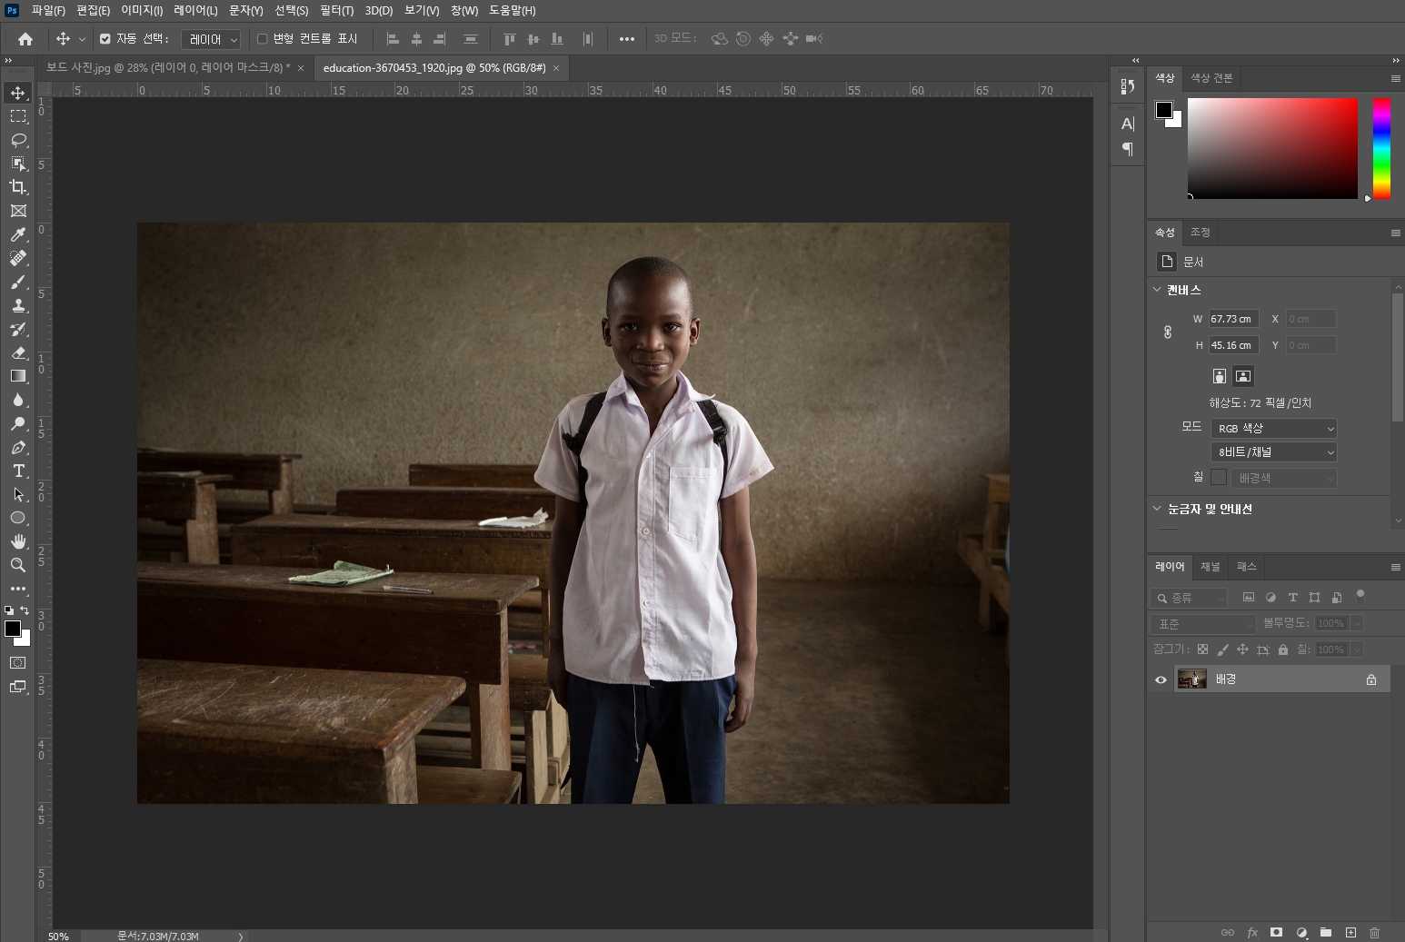This screenshot has height=942, width=1405.
Task: Open 필터(T) menu
Action: [x=336, y=11]
